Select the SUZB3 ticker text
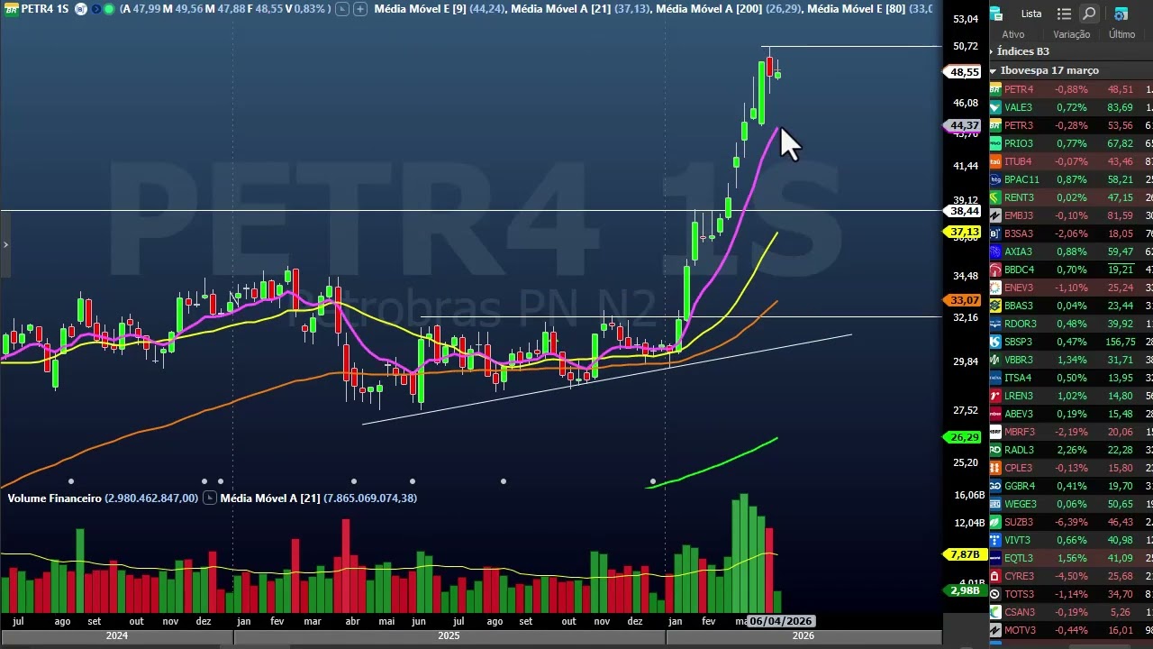Image resolution: width=1153 pixels, height=649 pixels. pos(1019,522)
